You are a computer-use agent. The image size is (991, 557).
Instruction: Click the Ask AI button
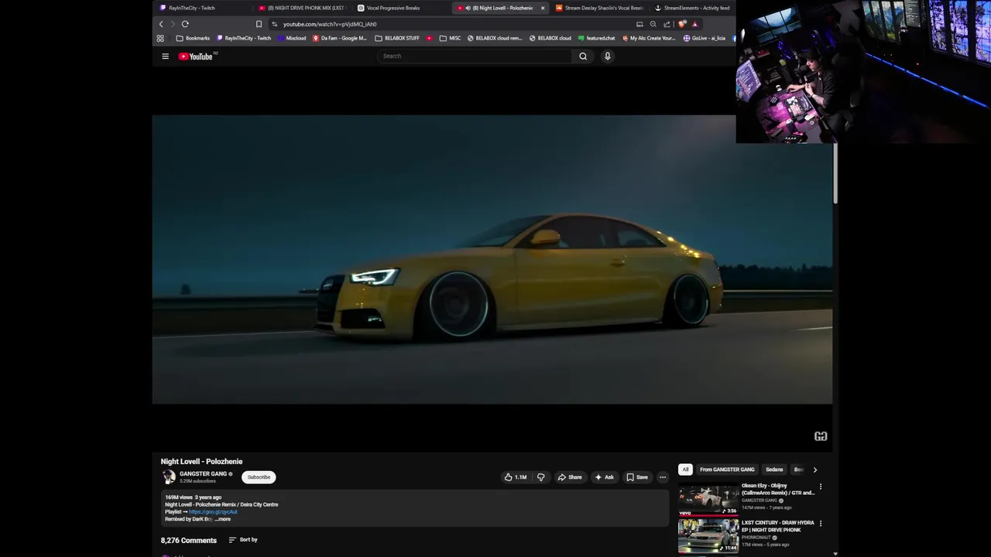(x=605, y=477)
